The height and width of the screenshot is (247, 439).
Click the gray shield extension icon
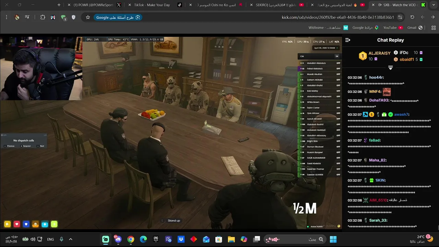coord(73,17)
